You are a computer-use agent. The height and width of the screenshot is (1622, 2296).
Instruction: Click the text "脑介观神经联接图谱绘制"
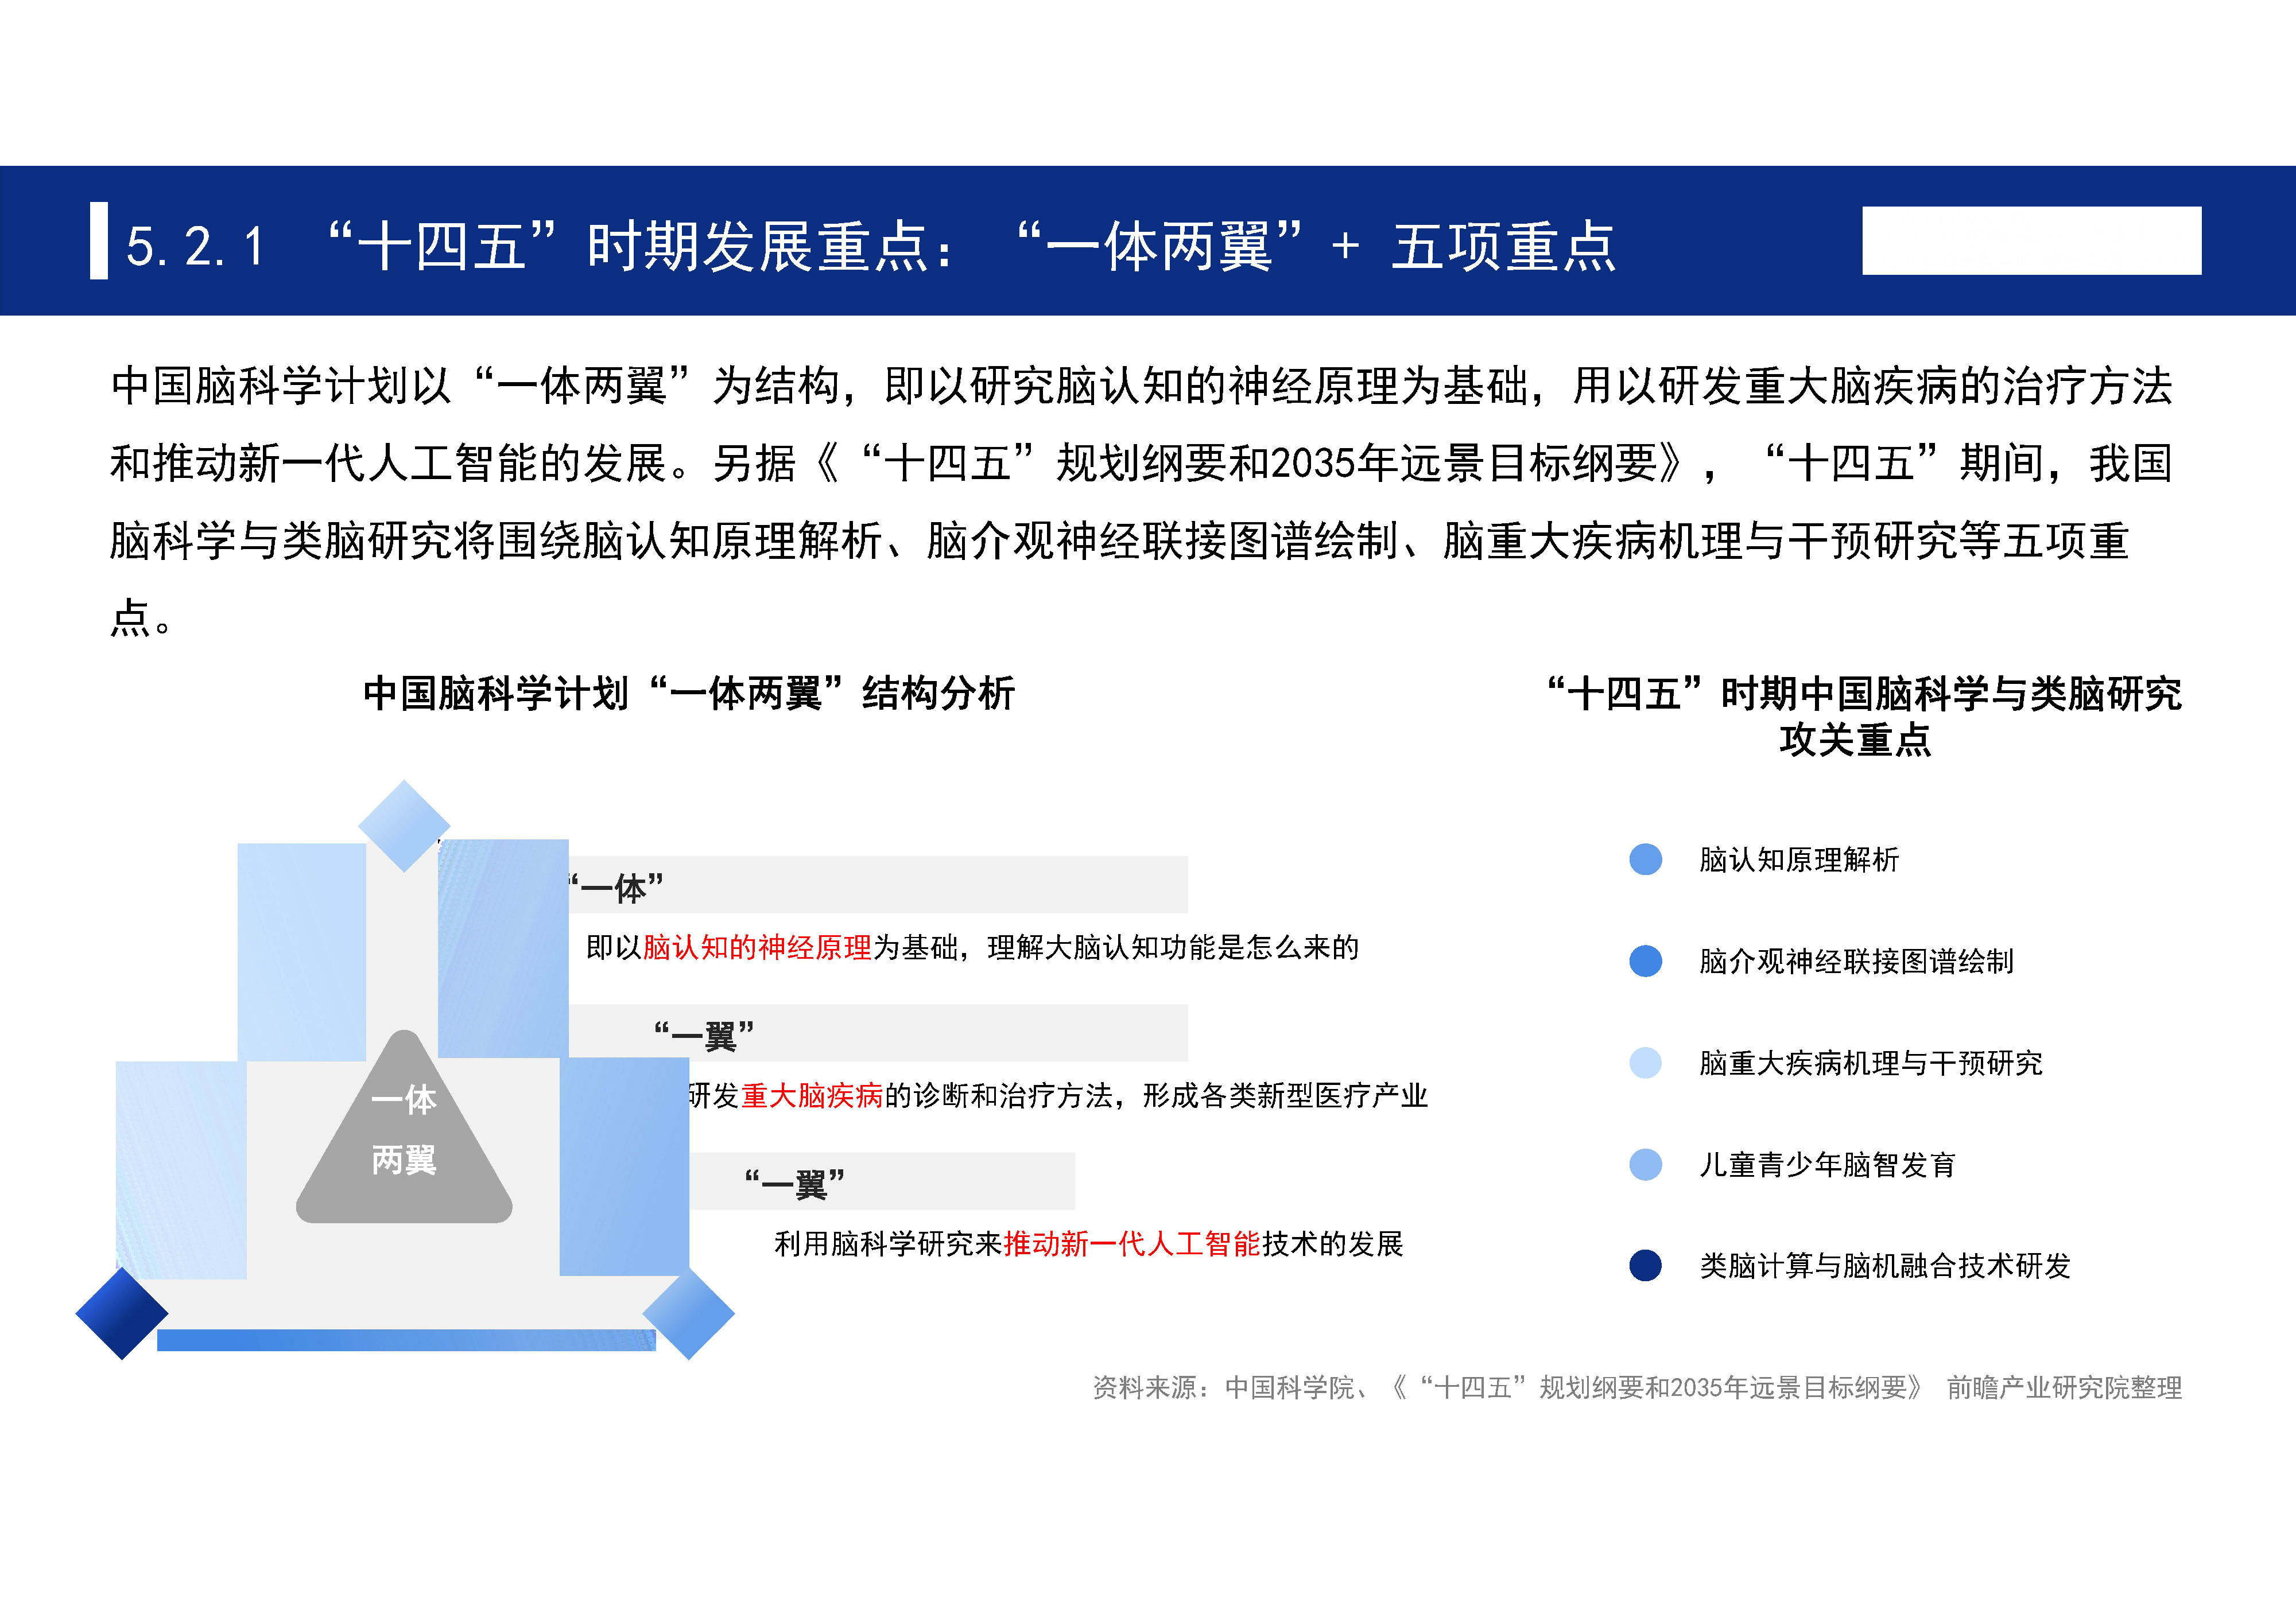click(x=1856, y=962)
